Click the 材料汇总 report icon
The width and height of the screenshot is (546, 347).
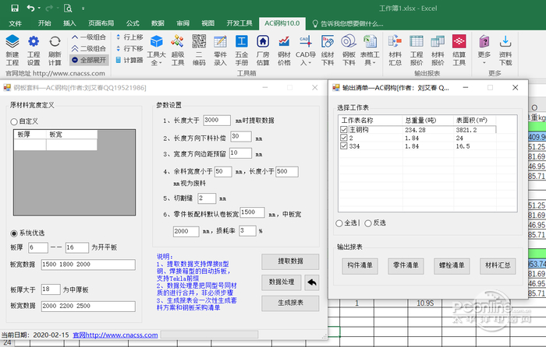tap(395, 41)
